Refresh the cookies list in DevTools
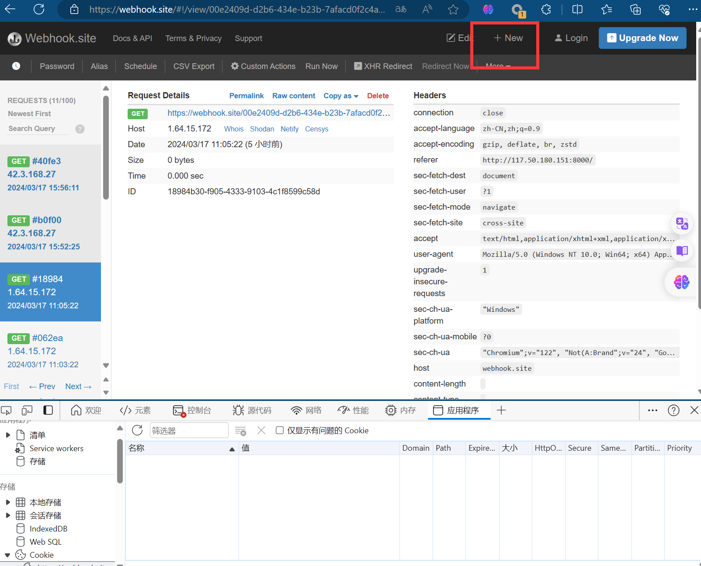The height and width of the screenshot is (566, 701). click(137, 430)
